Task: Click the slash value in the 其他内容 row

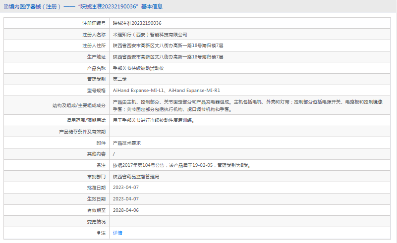Action: pyautogui.click(x=114, y=154)
